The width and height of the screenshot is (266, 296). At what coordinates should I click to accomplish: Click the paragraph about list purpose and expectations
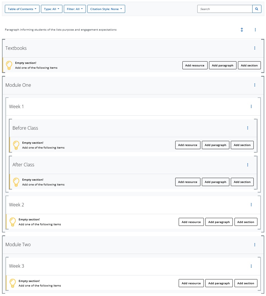click(61, 30)
